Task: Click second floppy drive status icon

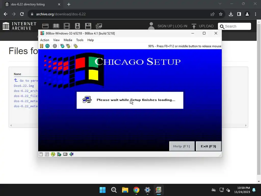Action: (47, 154)
